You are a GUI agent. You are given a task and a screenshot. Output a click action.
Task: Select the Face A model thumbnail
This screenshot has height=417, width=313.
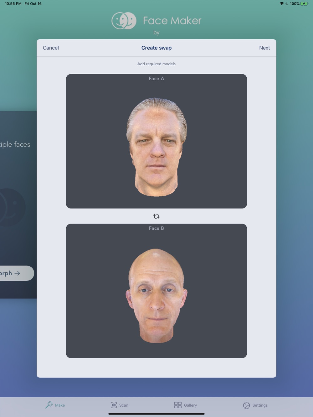click(x=156, y=141)
